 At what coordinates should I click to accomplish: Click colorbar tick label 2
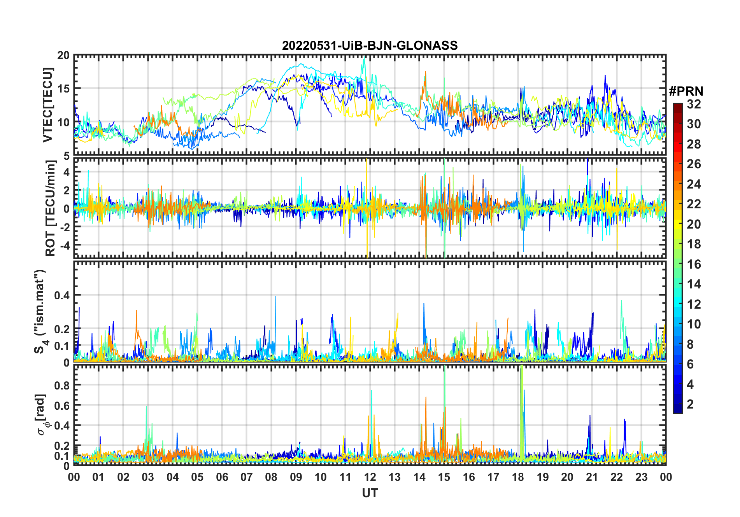[690, 404]
